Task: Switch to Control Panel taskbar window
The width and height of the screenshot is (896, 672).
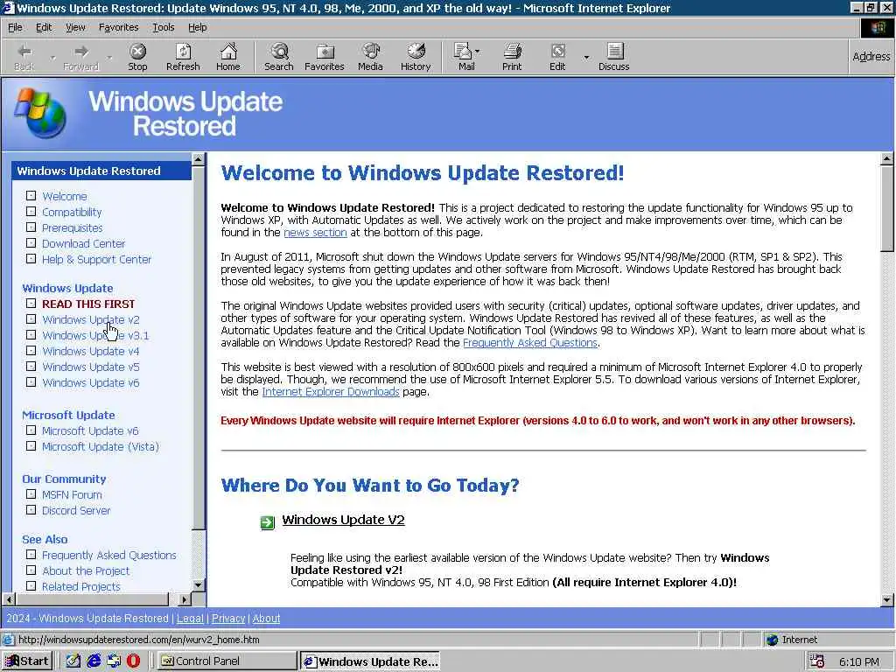Action: coord(227,661)
